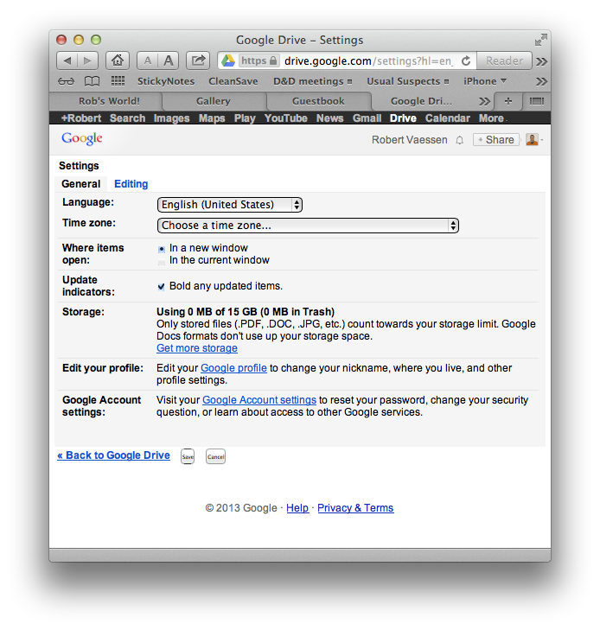The width and height of the screenshot is (600, 630).
Task: Click the Get more storage link
Action: [197, 348]
